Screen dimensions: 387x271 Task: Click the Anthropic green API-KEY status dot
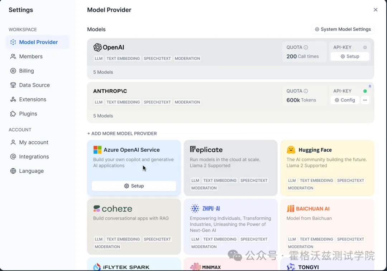point(365,91)
